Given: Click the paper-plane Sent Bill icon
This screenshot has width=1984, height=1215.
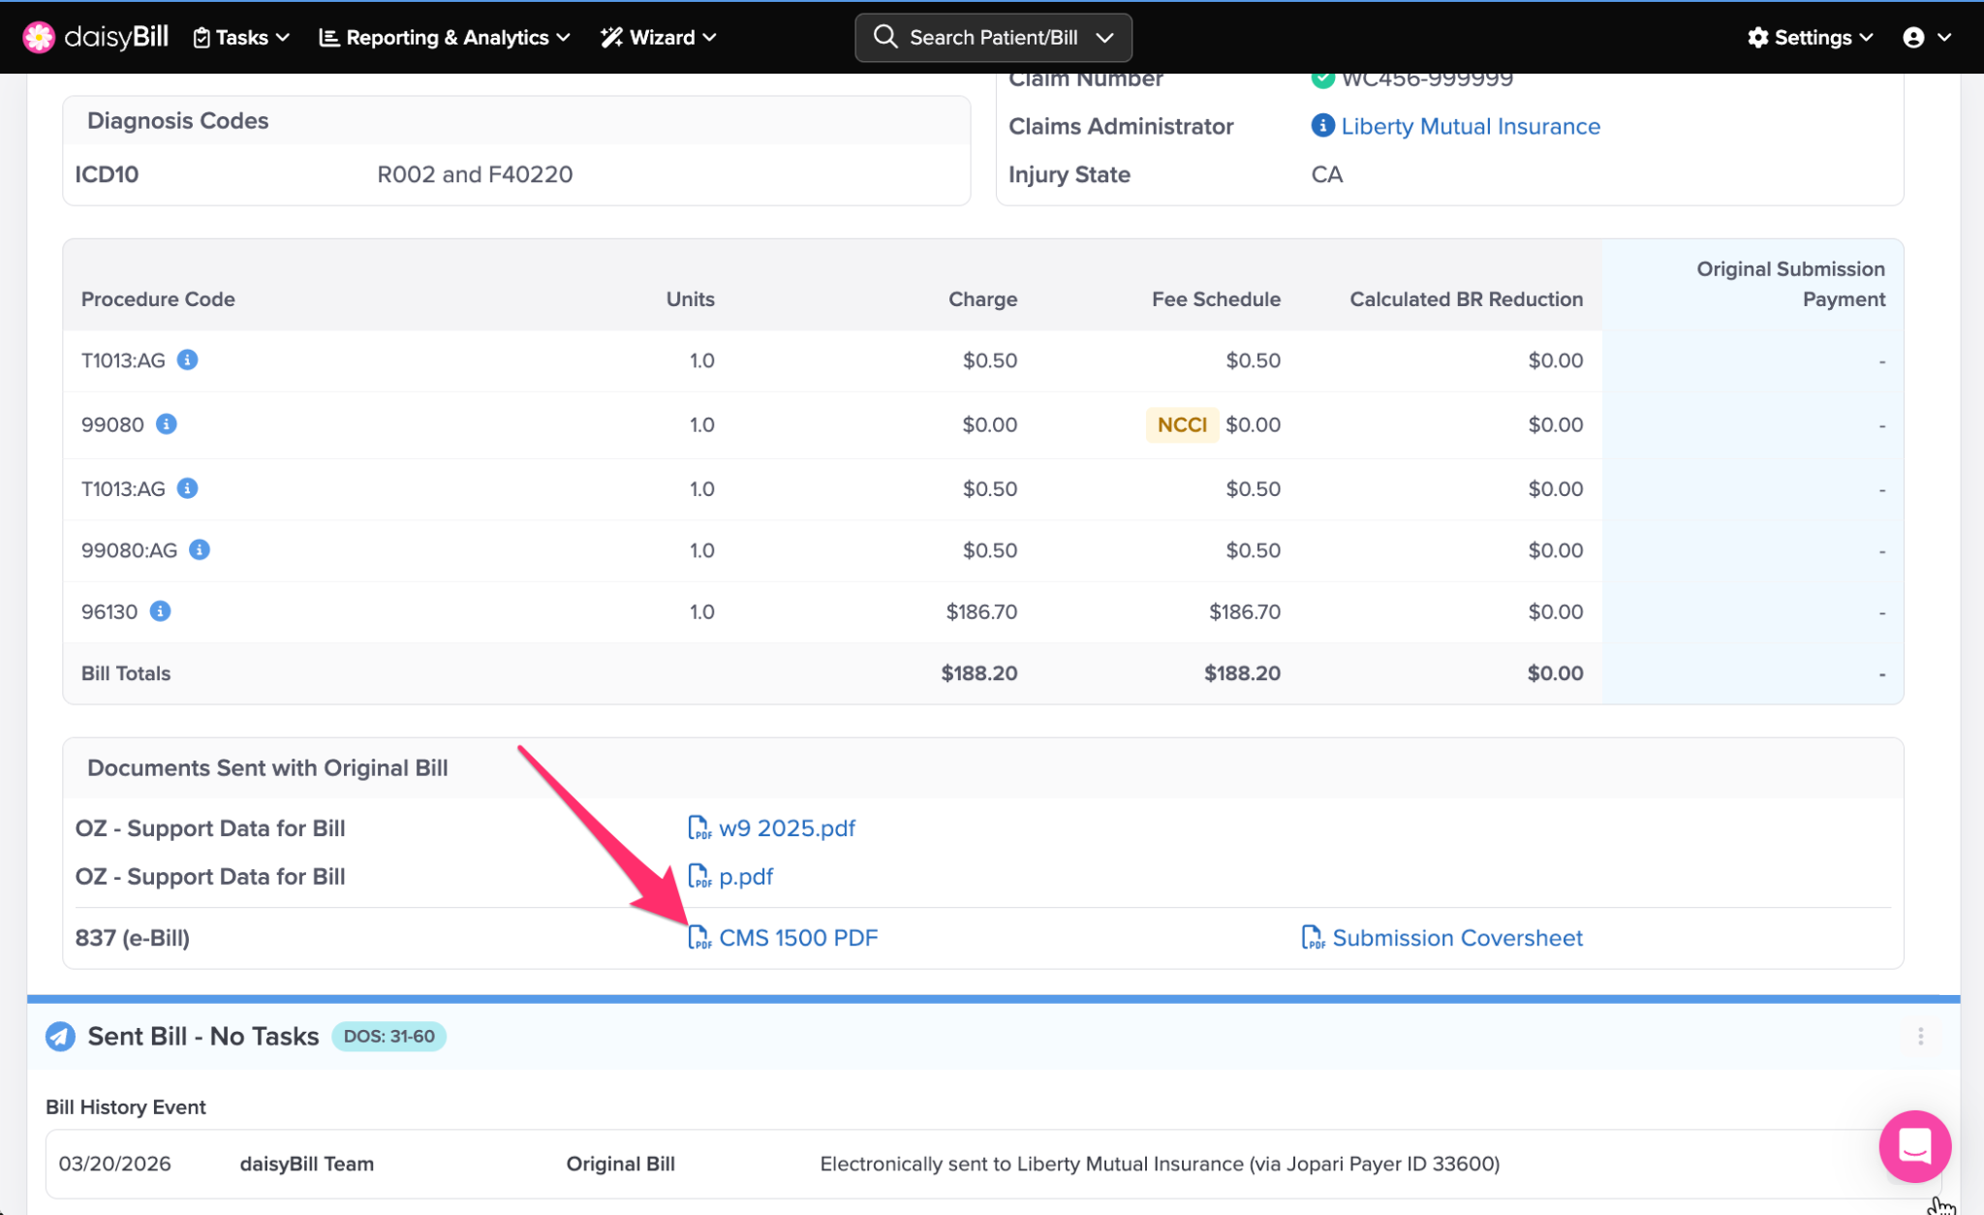Looking at the screenshot, I should 60,1037.
